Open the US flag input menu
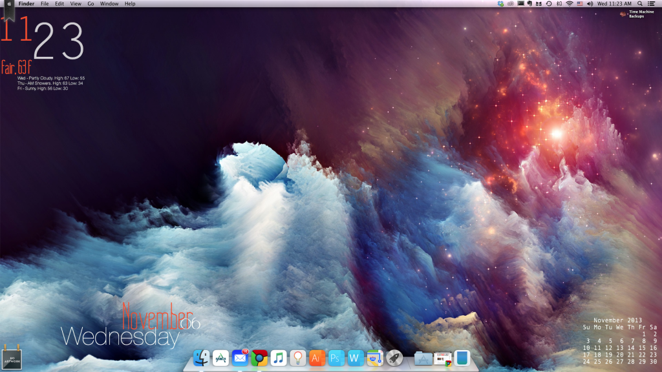This screenshot has width=662, height=372. (580, 4)
